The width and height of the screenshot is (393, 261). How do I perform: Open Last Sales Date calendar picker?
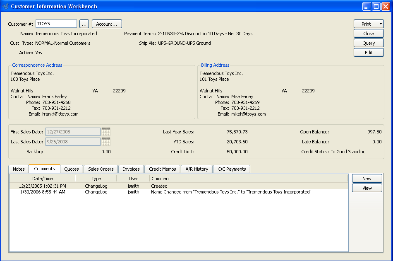coord(106,142)
